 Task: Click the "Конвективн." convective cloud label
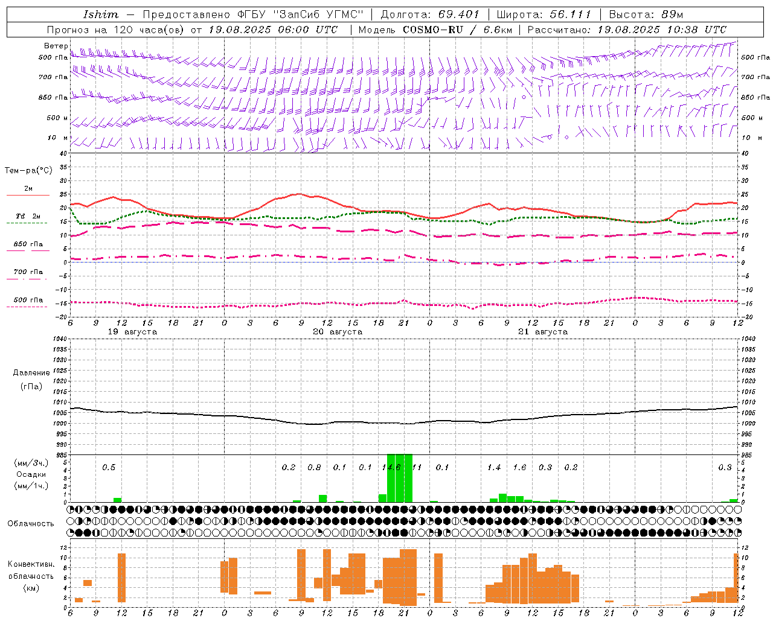coord(31,564)
